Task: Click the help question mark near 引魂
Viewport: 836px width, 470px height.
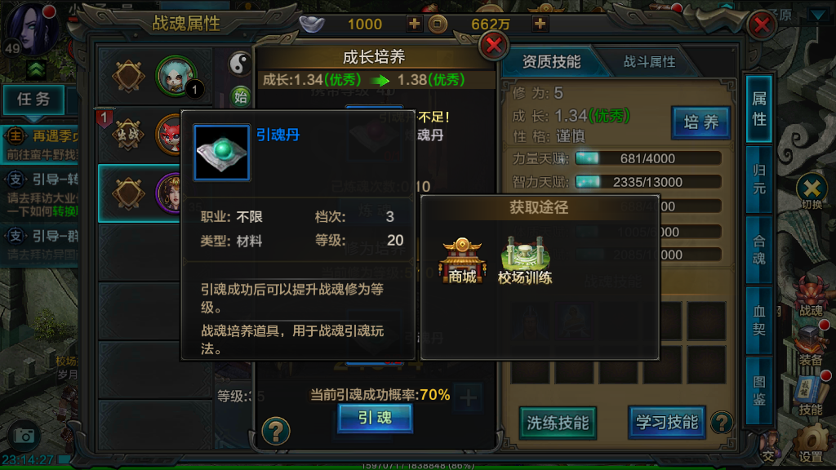Action: point(276,431)
